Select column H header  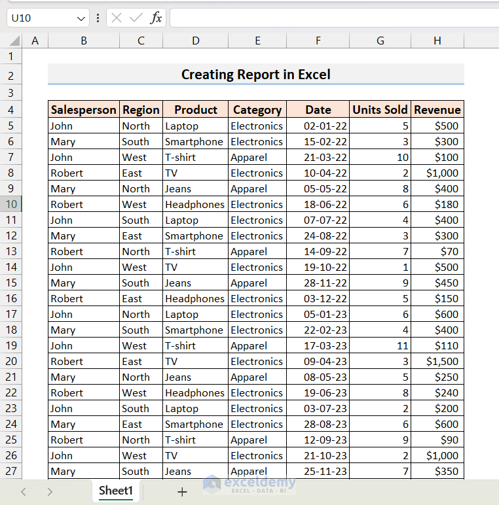437,41
